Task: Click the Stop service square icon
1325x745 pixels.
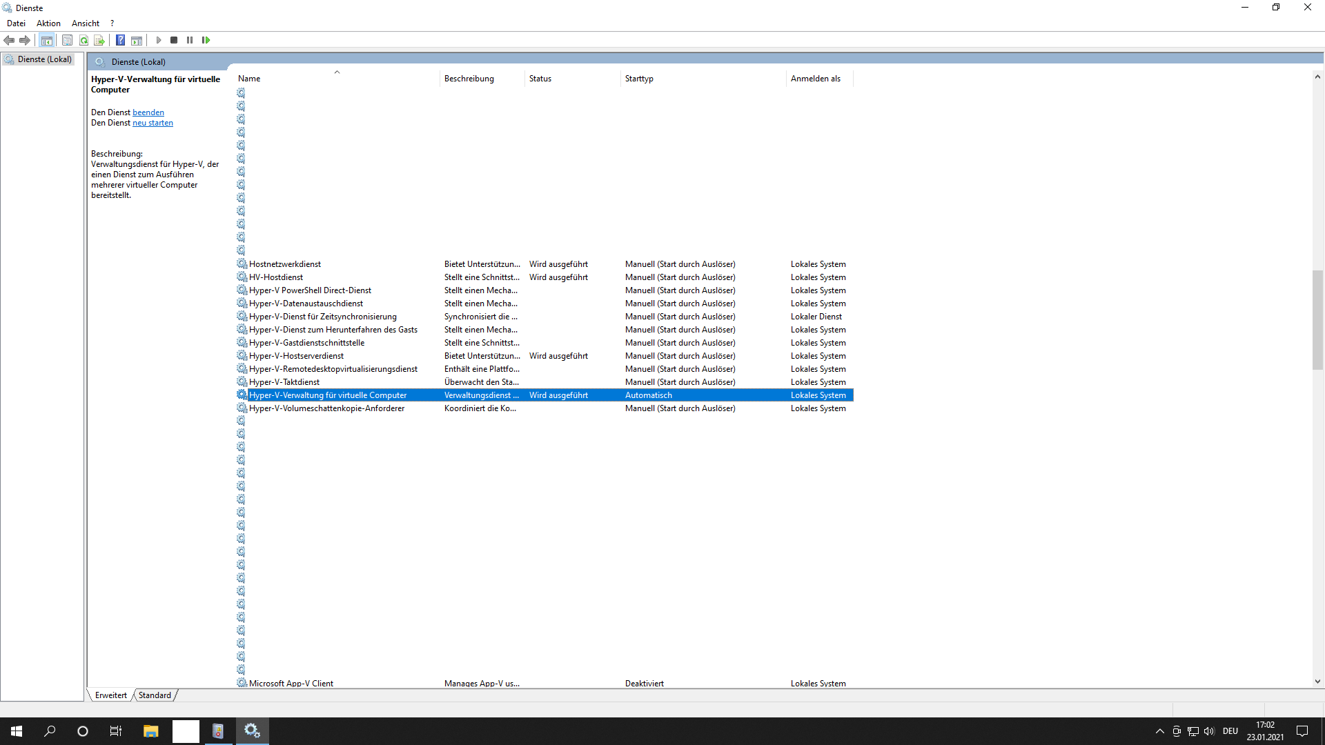Action: 174,40
